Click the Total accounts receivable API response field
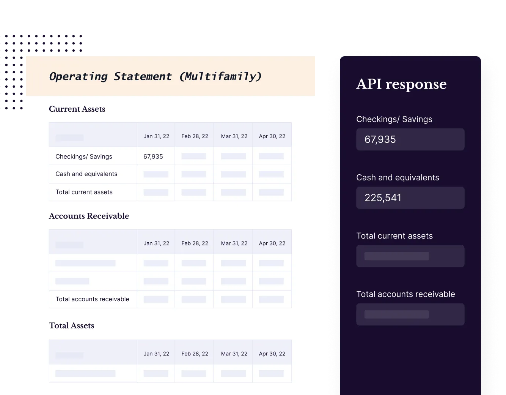The image size is (506, 395). click(x=410, y=314)
